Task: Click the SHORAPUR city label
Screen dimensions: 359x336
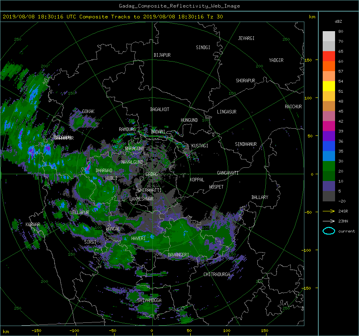Action: coord(245,81)
